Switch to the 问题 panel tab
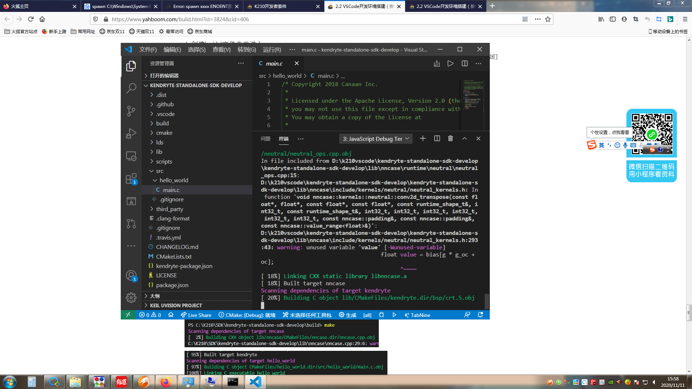The width and height of the screenshot is (692, 389). click(x=266, y=139)
